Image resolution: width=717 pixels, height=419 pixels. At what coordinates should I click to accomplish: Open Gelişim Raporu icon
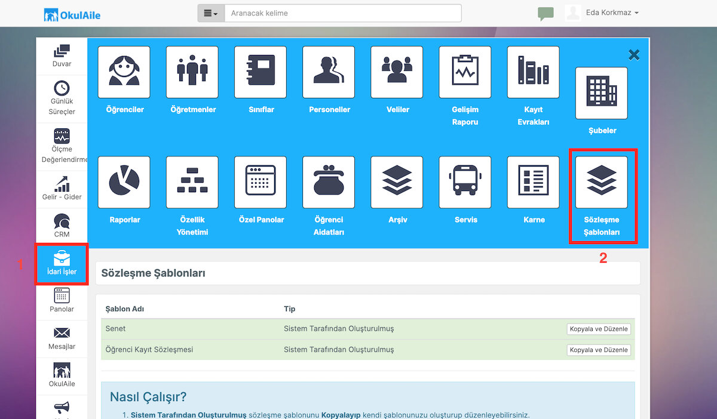[x=465, y=72]
